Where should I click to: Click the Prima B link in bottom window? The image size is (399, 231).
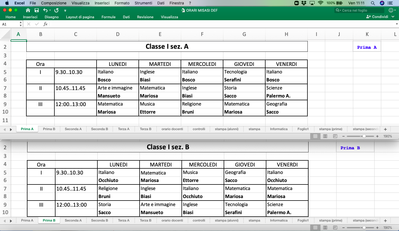click(x=350, y=148)
